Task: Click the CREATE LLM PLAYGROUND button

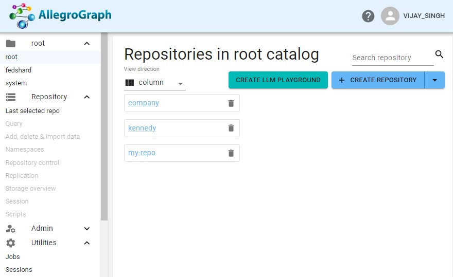Action: click(x=278, y=80)
